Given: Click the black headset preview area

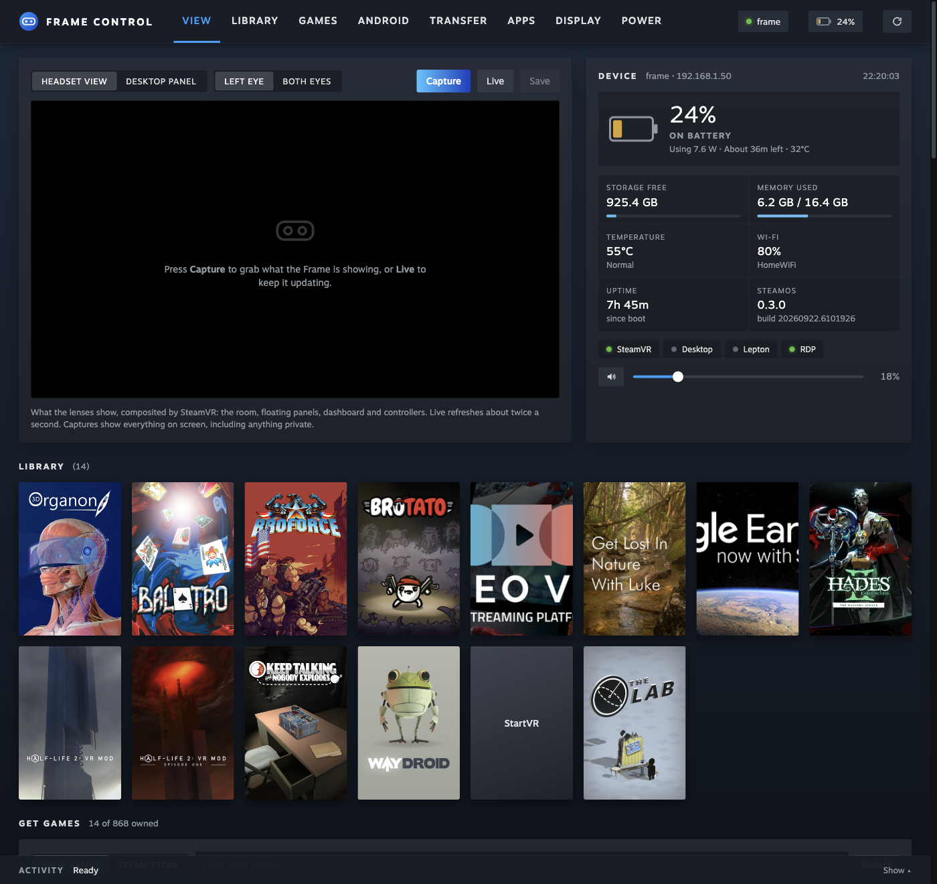Looking at the screenshot, I should tap(295, 249).
